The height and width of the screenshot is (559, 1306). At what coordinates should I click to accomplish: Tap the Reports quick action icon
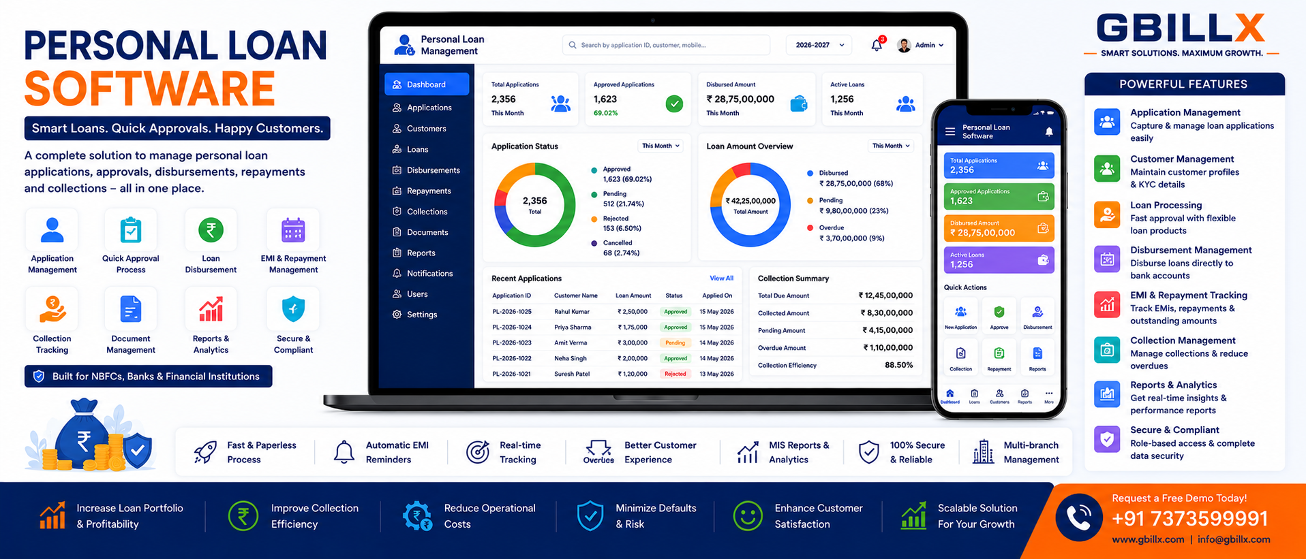[1037, 353]
